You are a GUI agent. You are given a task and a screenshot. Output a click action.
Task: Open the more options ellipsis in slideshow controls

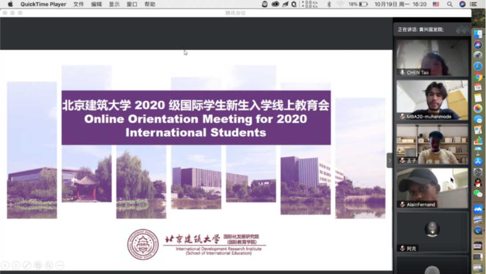pyautogui.click(x=60, y=266)
